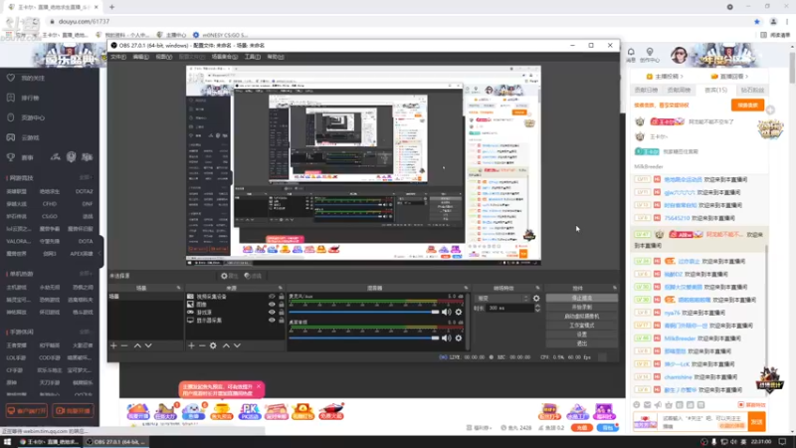Screen dimensions: 796x448
Task: Move the source down in the Sources panel
Action: 237,345
